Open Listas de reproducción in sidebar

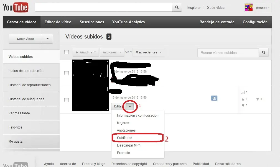pyautogui.click(x=31, y=71)
